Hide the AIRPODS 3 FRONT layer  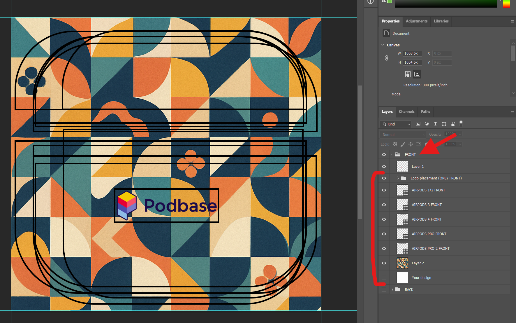tap(384, 205)
